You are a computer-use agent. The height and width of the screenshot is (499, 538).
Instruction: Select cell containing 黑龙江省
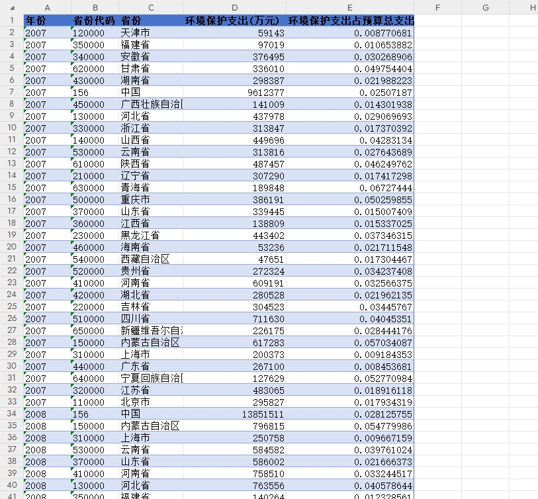click(151, 235)
